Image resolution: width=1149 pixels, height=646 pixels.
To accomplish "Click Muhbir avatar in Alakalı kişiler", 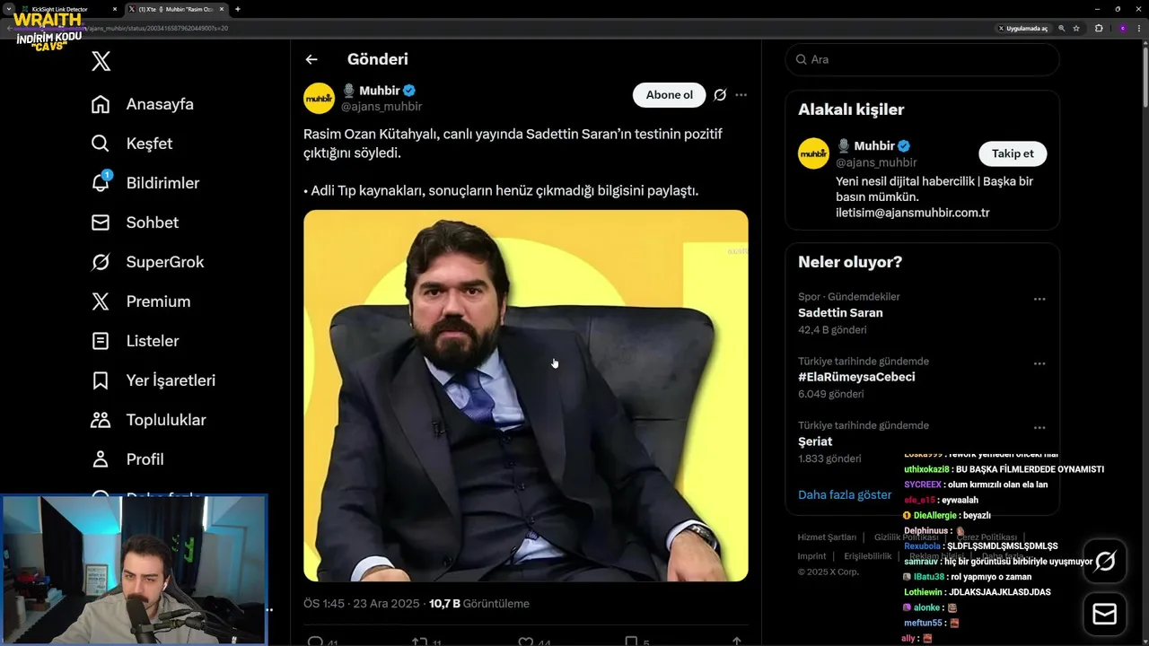I will pyautogui.click(x=813, y=153).
